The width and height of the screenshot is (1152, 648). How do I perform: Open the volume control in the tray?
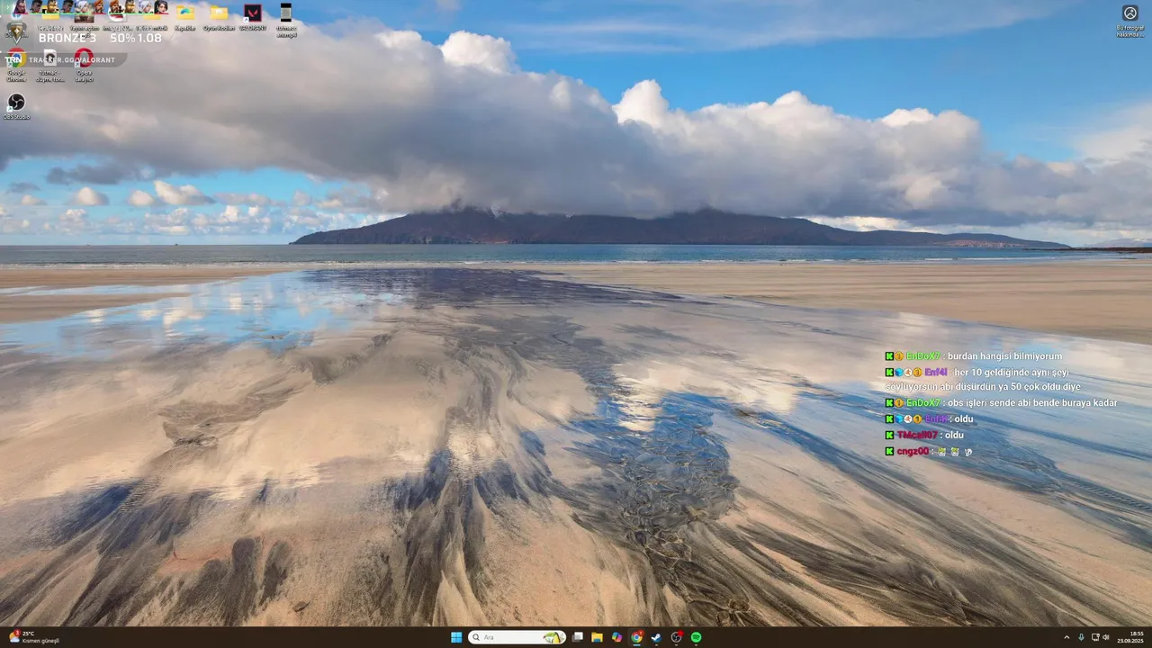pyautogui.click(x=1106, y=637)
